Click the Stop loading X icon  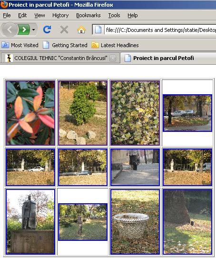pyautogui.click(x=64, y=30)
